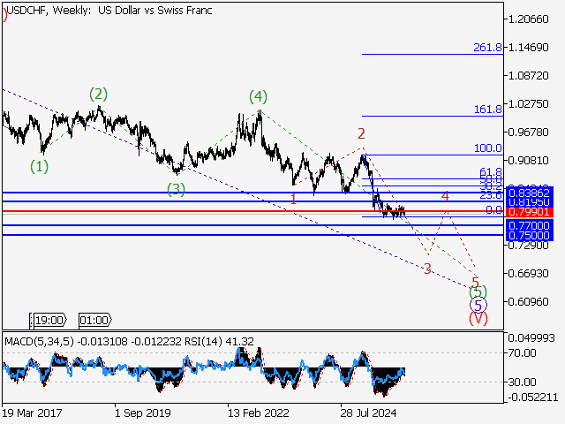565x424 pixels.
Task: Click the red wave 3 marker
Action: pyautogui.click(x=427, y=269)
